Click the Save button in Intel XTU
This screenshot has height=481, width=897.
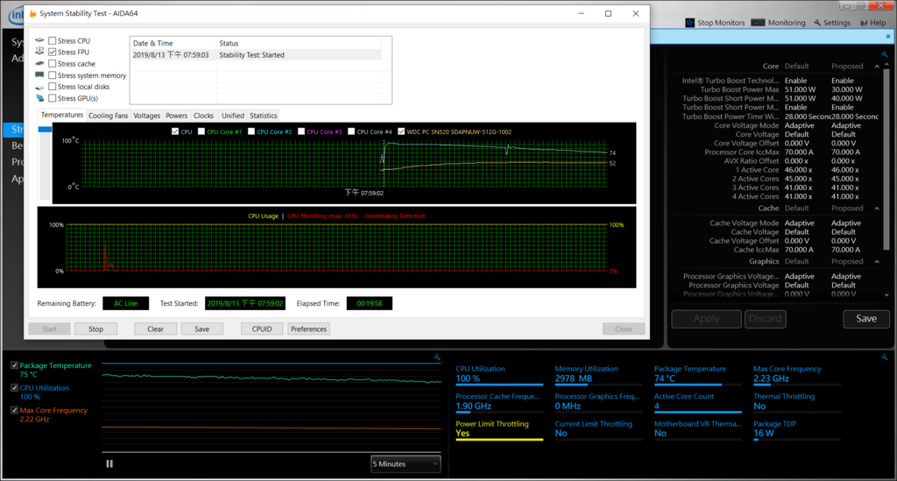pos(866,319)
